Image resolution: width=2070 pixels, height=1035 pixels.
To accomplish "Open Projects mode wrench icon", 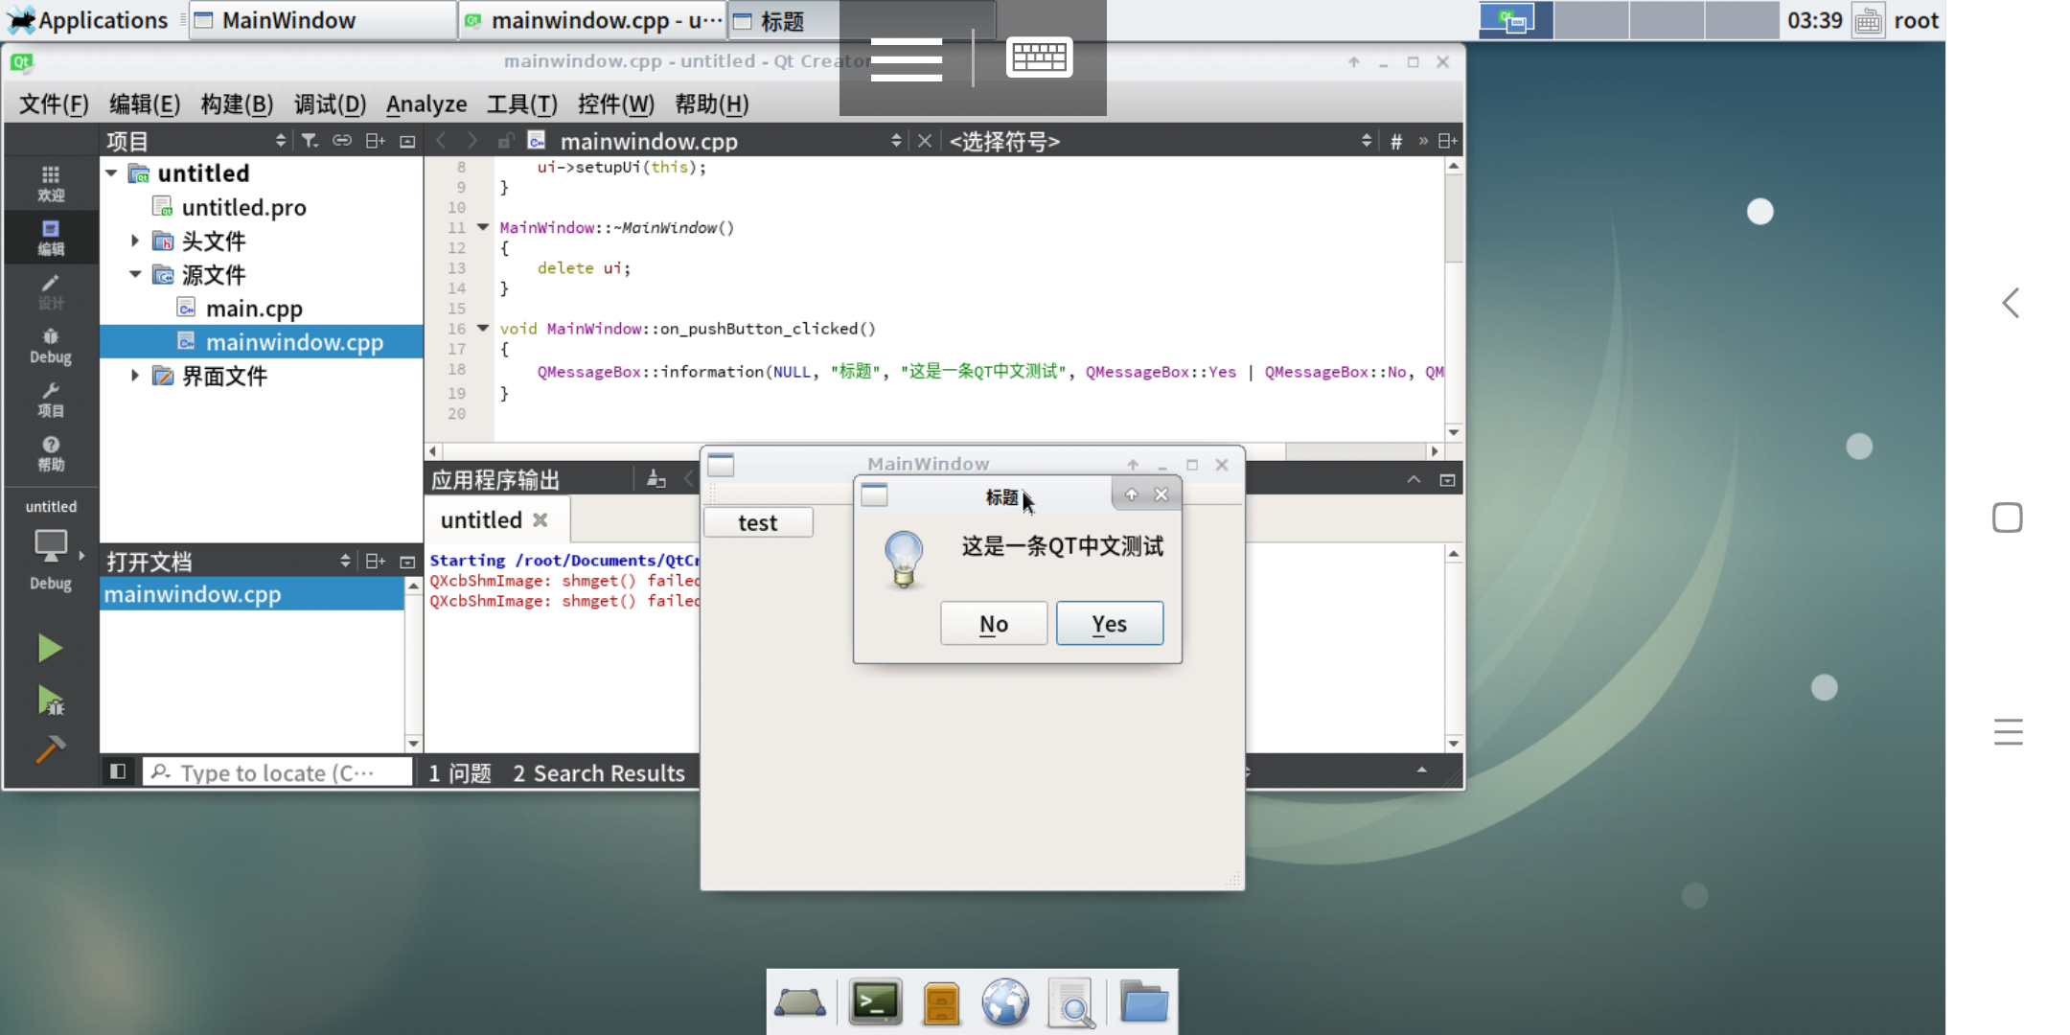I will [x=51, y=399].
